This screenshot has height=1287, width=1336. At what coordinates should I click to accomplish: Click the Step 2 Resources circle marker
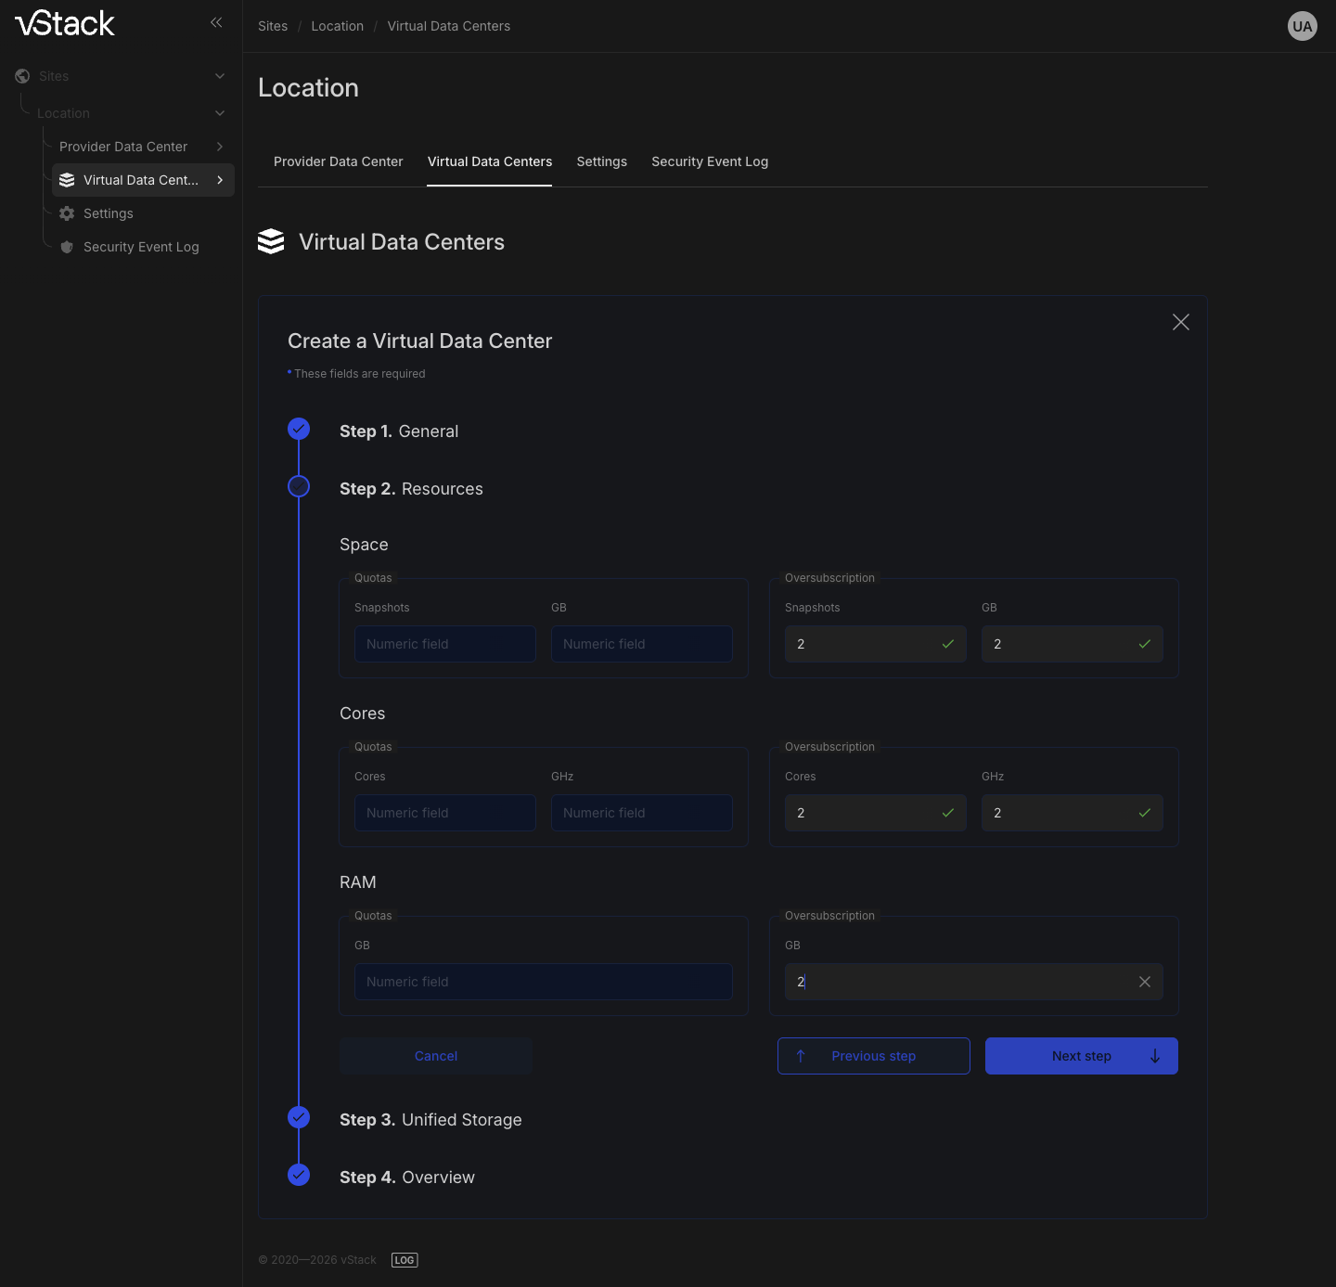(x=299, y=486)
